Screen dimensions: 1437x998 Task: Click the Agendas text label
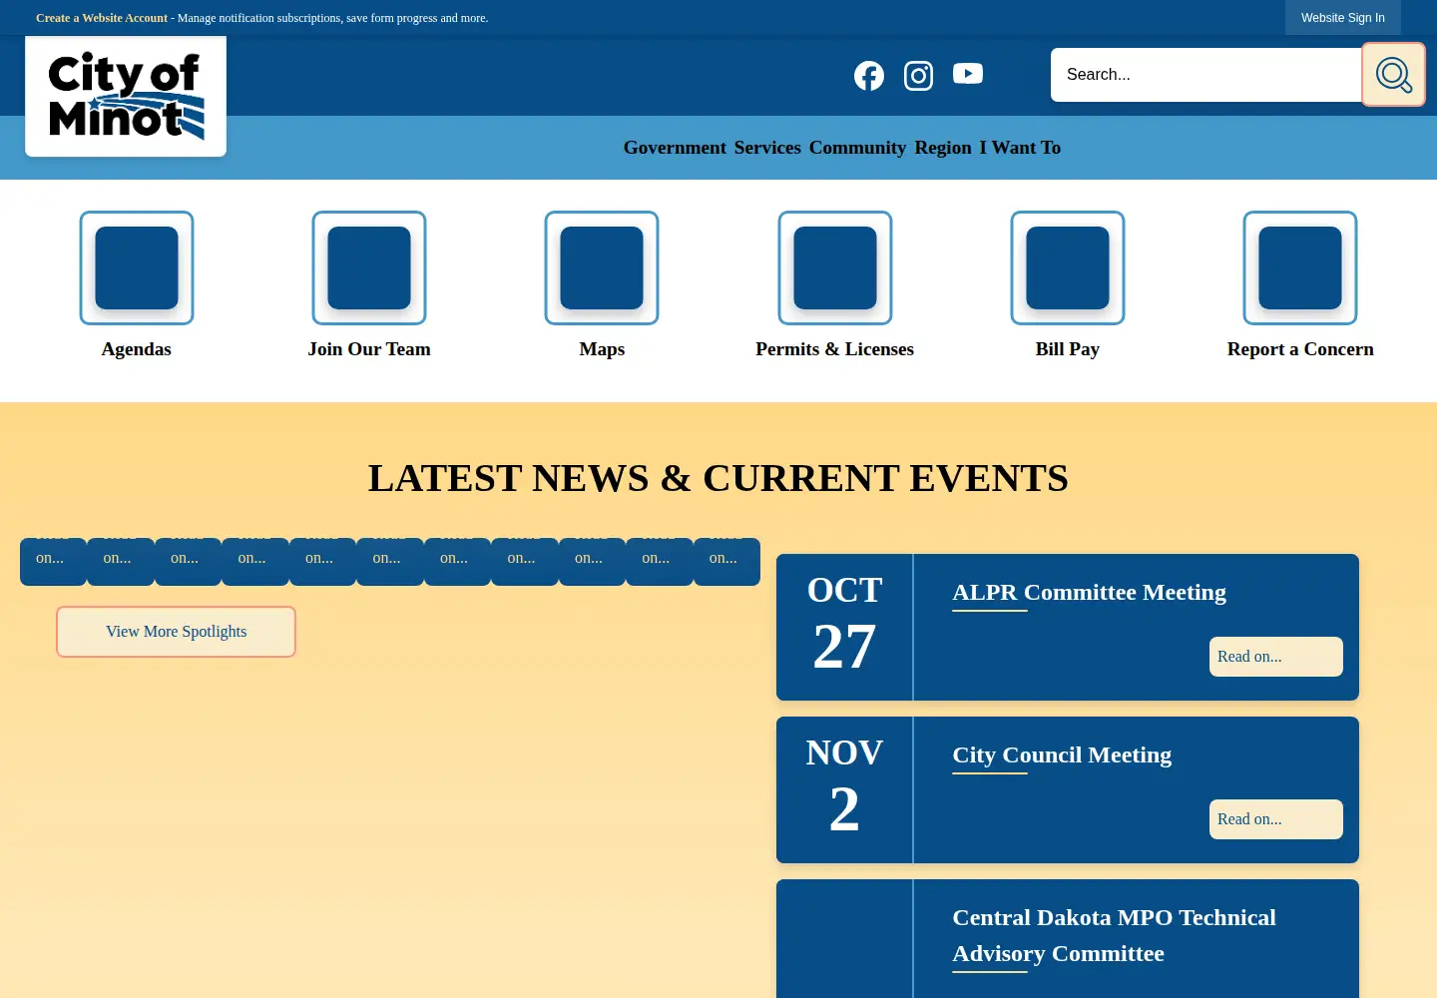(137, 349)
